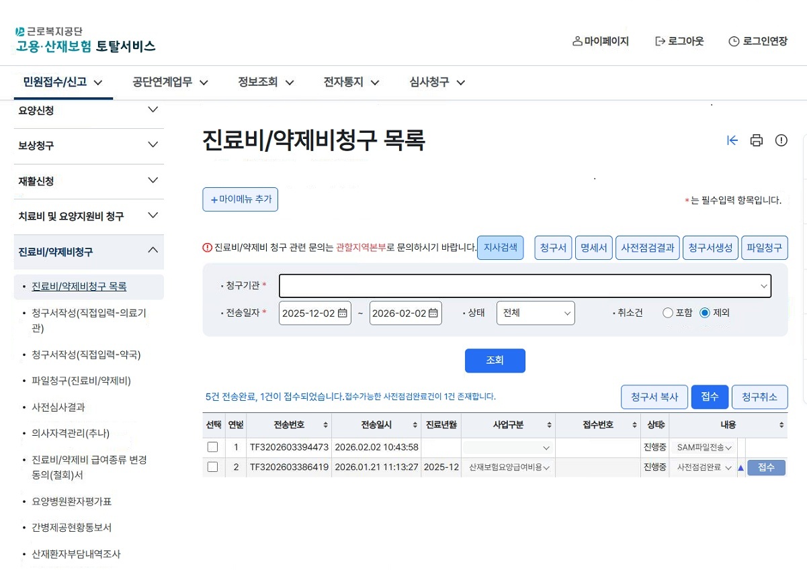807x570 pixels.
Task: Open the 청구기관 dropdown
Action: click(x=525, y=286)
